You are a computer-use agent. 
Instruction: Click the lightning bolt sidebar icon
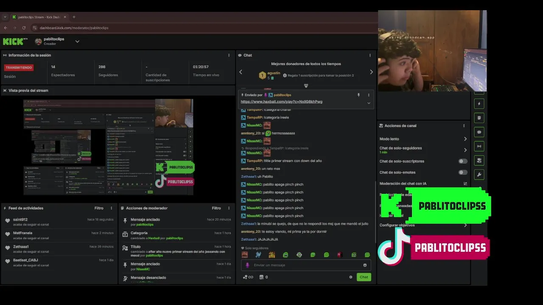(x=479, y=104)
